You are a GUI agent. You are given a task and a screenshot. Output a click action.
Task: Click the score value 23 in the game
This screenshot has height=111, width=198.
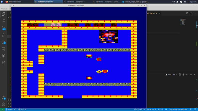(x=56, y=25)
